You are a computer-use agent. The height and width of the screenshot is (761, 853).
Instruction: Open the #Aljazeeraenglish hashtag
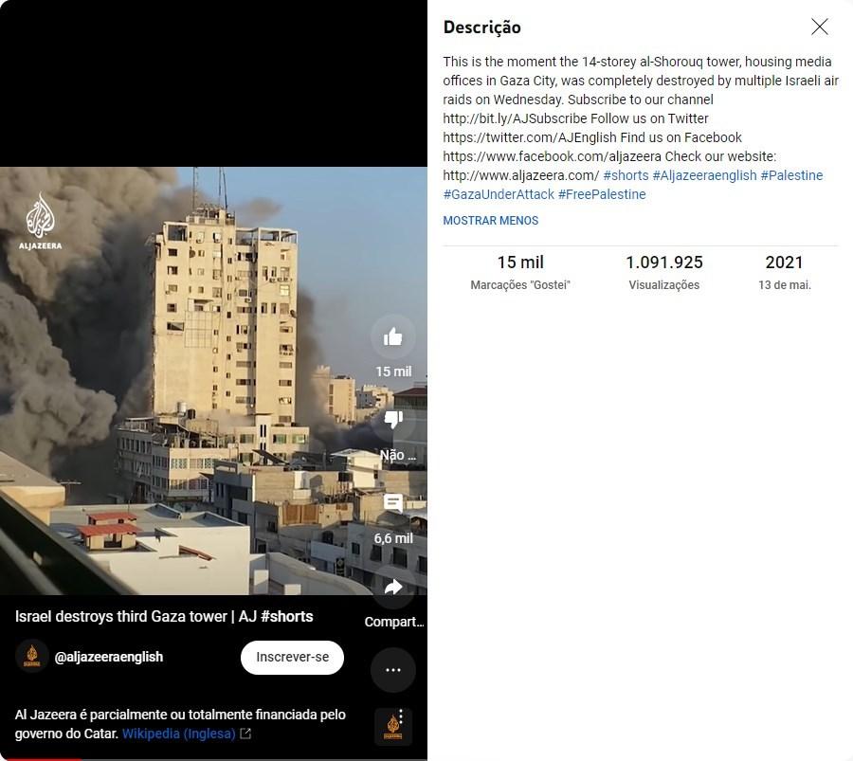pos(704,175)
